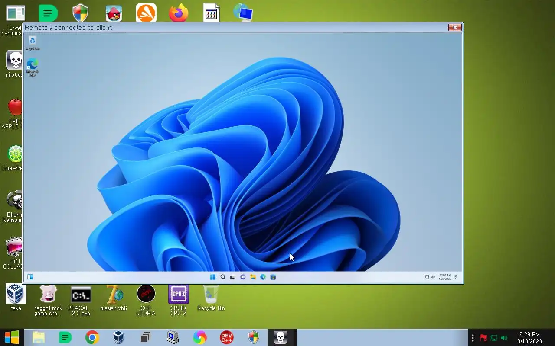Open the Chat icon in the remote taskbar

[243, 277]
